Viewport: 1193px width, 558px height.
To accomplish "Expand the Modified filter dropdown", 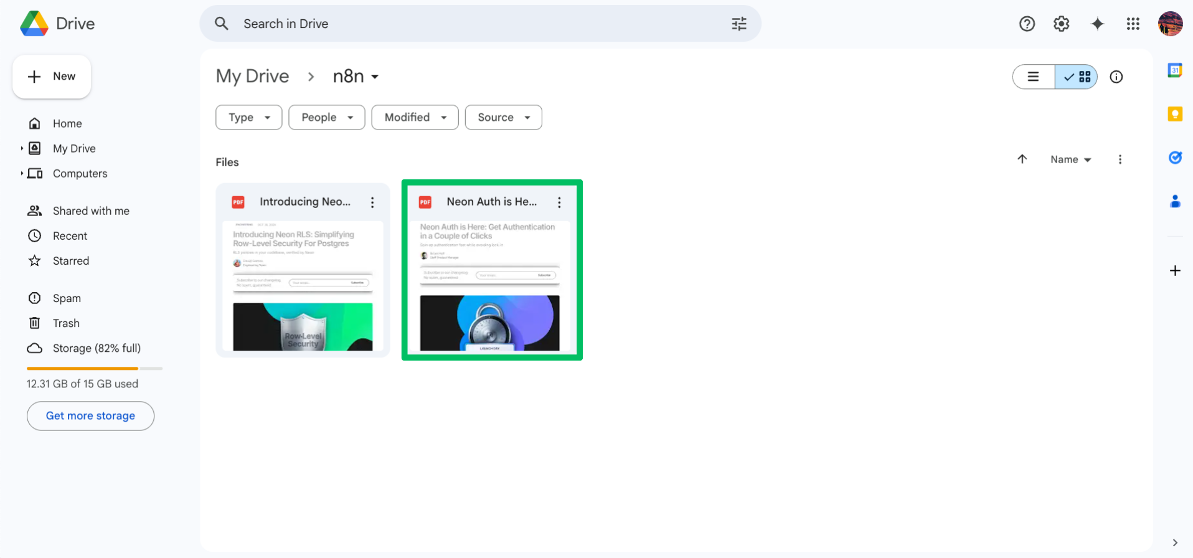I will [415, 117].
